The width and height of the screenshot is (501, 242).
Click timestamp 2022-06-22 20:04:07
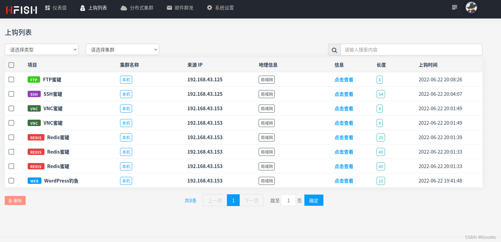click(440, 94)
